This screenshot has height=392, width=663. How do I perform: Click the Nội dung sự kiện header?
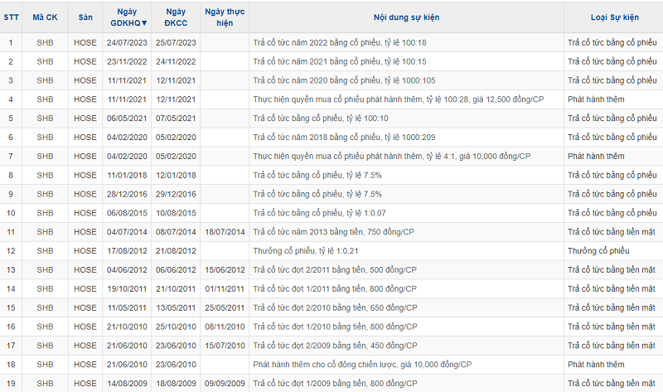pyautogui.click(x=406, y=17)
